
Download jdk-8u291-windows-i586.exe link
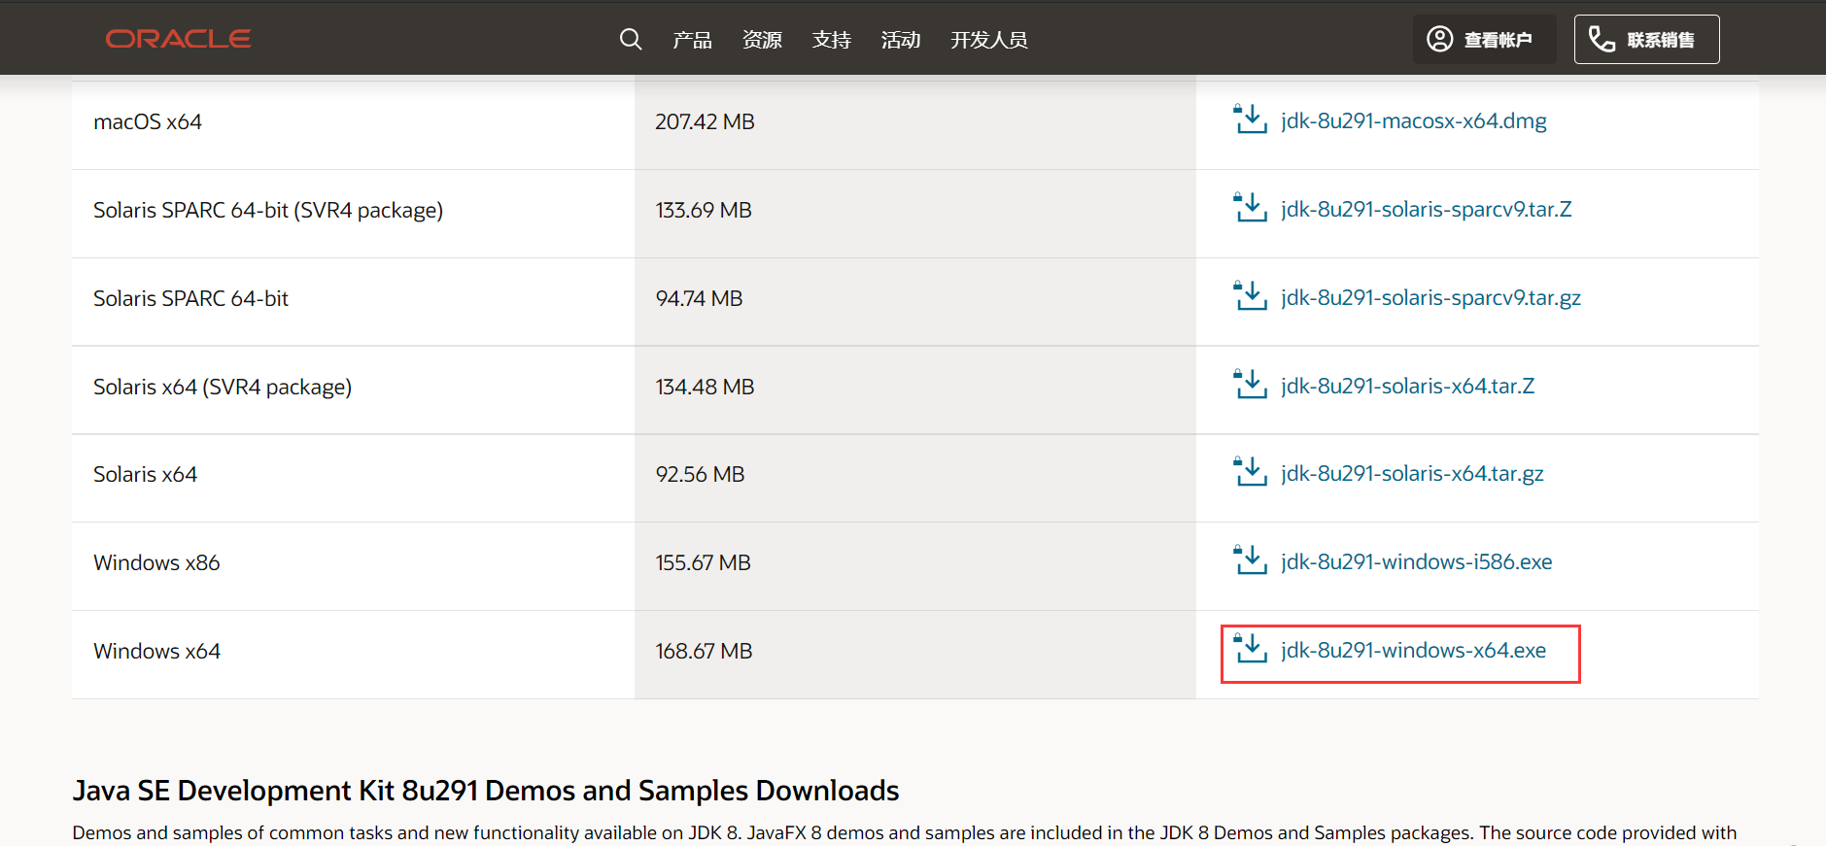[x=1416, y=561]
